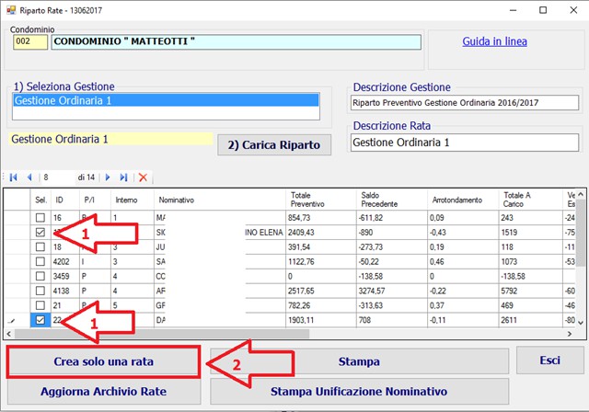Click cell '391,54' in Totale Preventivo
This screenshot has height=412, width=589.
click(x=321, y=246)
